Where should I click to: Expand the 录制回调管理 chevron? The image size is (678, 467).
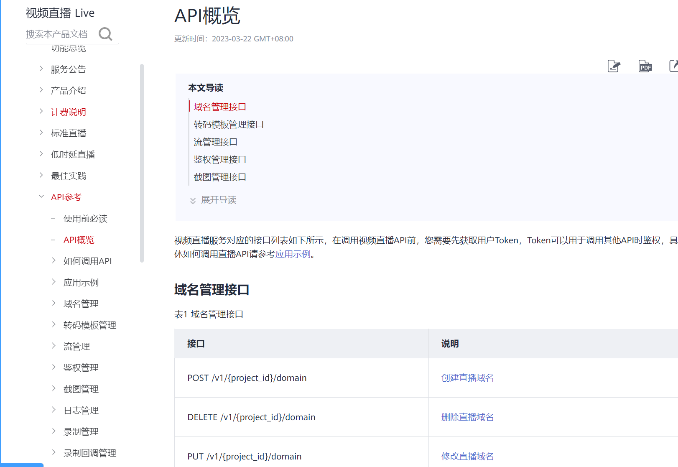[54, 452]
